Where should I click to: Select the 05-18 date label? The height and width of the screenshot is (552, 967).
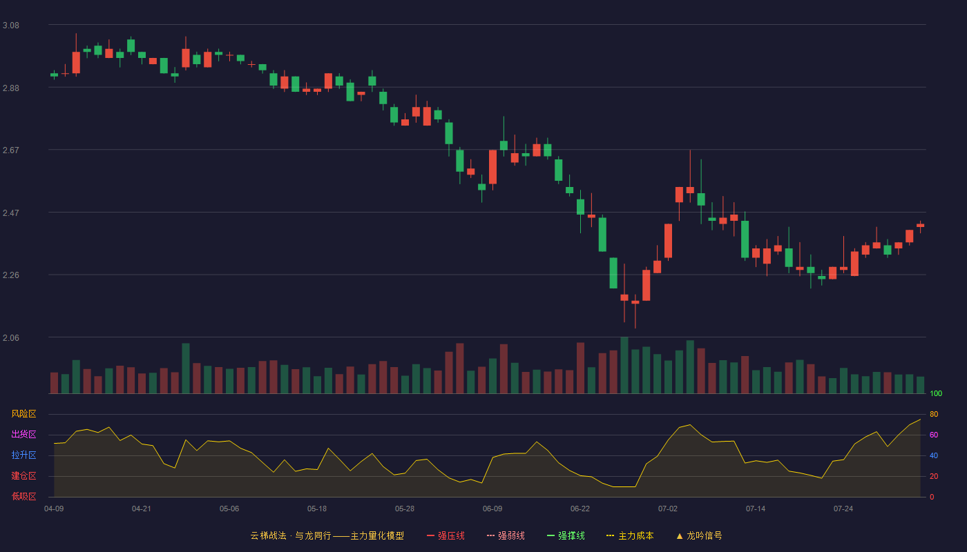317,509
